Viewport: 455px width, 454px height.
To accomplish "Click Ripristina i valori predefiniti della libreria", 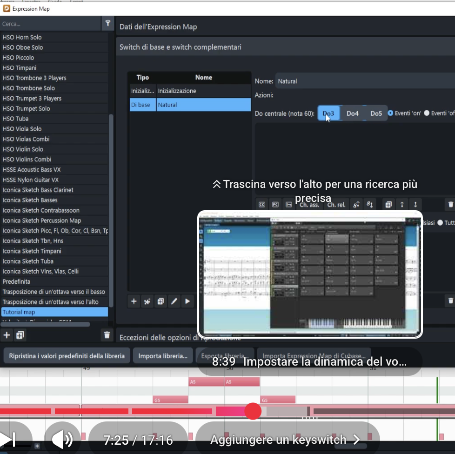I will click(x=67, y=356).
